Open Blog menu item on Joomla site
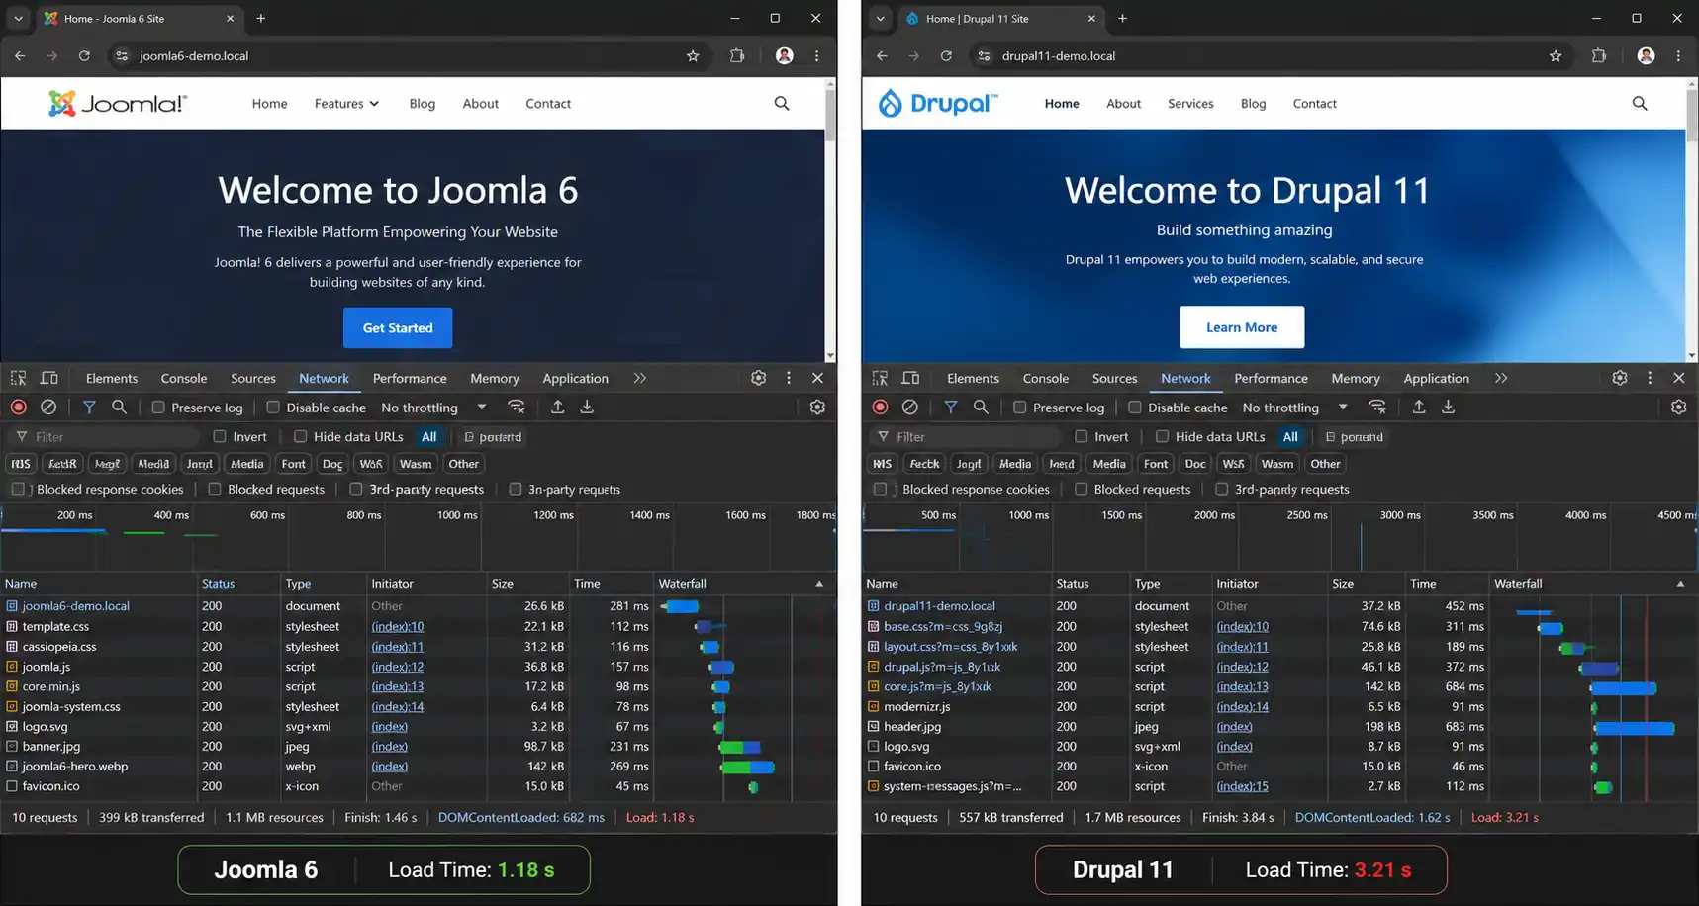Image resolution: width=1699 pixels, height=906 pixels. click(423, 103)
